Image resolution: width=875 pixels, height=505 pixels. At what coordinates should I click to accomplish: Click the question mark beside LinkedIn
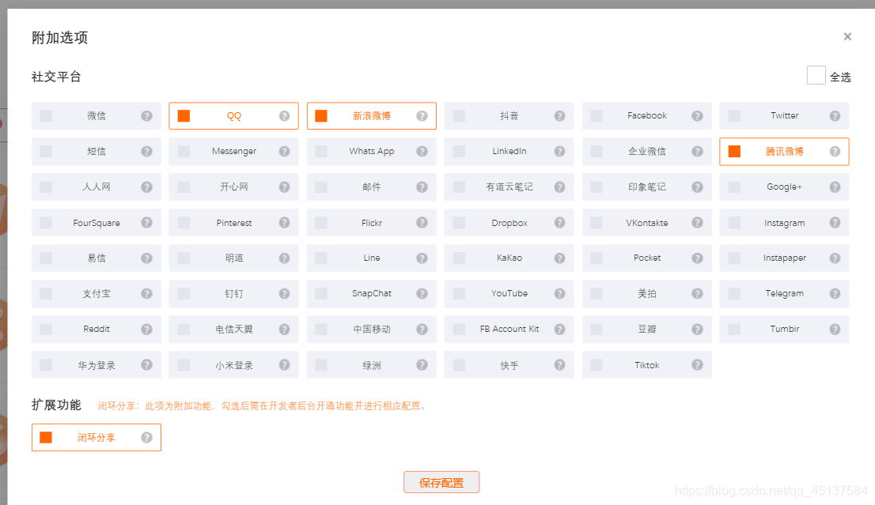[559, 151]
